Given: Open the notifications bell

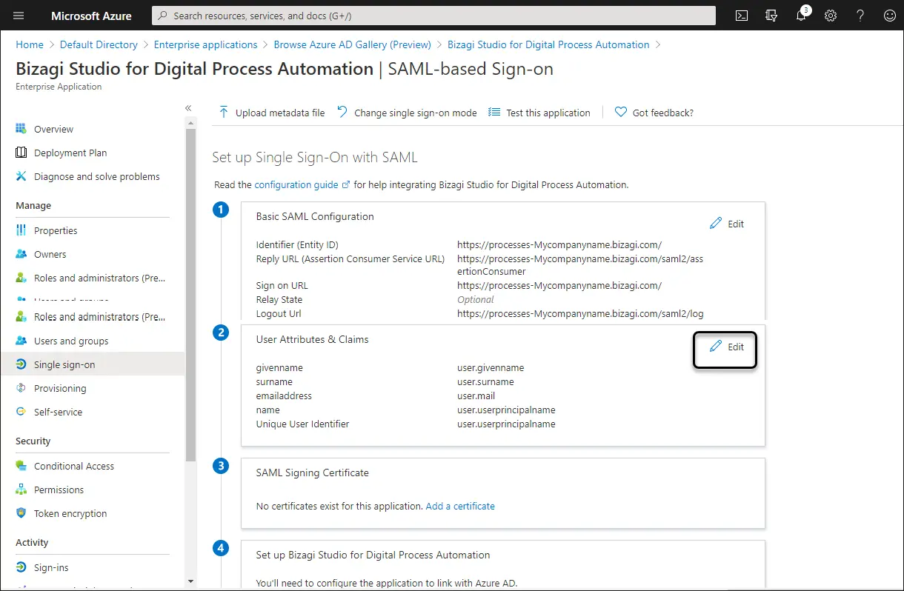Looking at the screenshot, I should (x=802, y=15).
